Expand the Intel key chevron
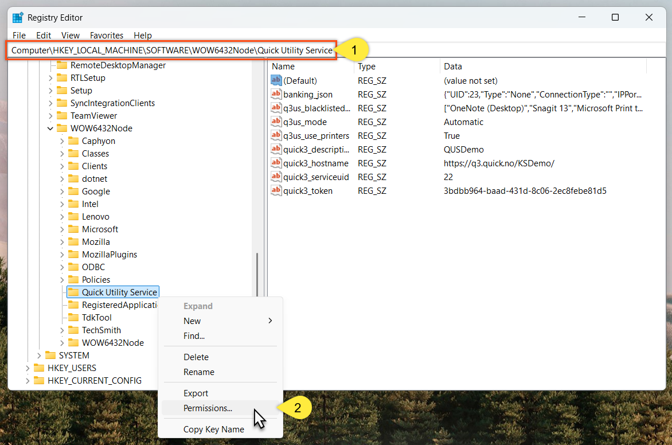 62,204
